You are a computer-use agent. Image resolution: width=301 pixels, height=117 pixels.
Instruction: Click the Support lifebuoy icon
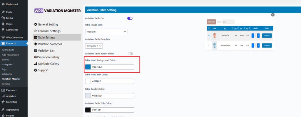click(x=36, y=70)
